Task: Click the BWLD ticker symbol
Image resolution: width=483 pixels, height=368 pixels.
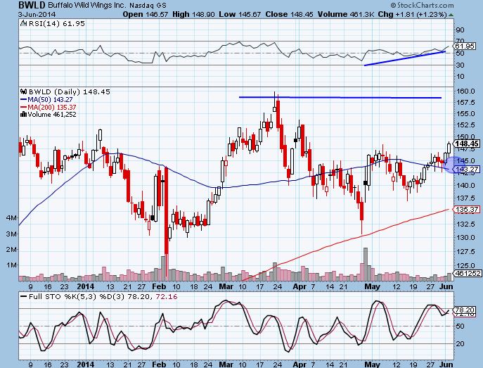Action: [x=32, y=5]
